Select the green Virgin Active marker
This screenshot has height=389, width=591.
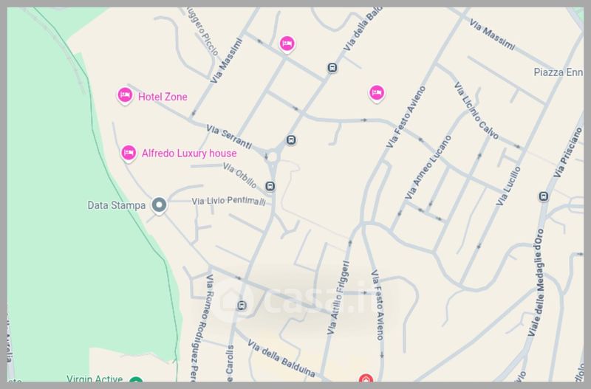(x=136, y=379)
